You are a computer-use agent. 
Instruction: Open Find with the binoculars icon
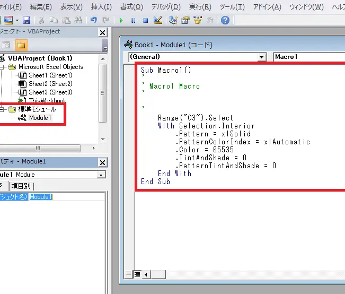click(x=78, y=20)
